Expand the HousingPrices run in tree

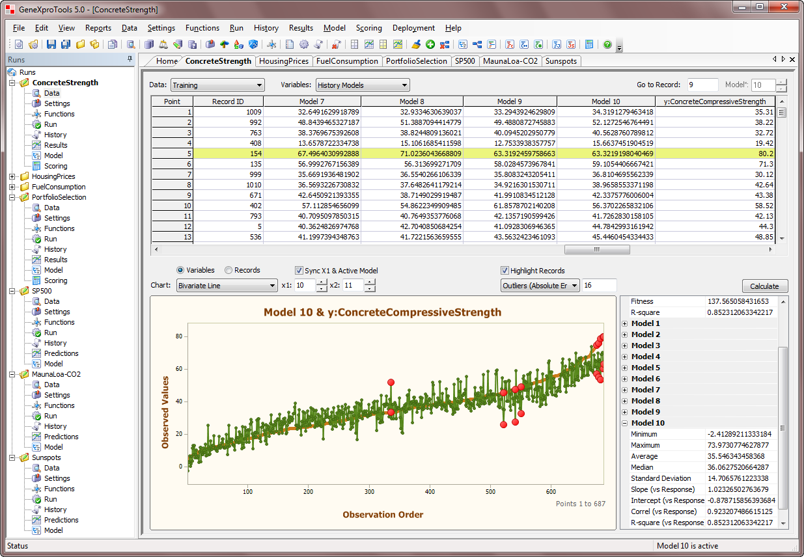(x=12, y=176)
